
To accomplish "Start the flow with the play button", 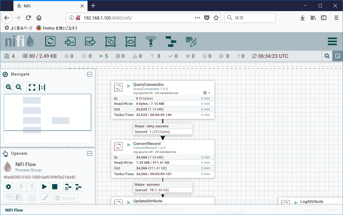I will tap(44, 187).
